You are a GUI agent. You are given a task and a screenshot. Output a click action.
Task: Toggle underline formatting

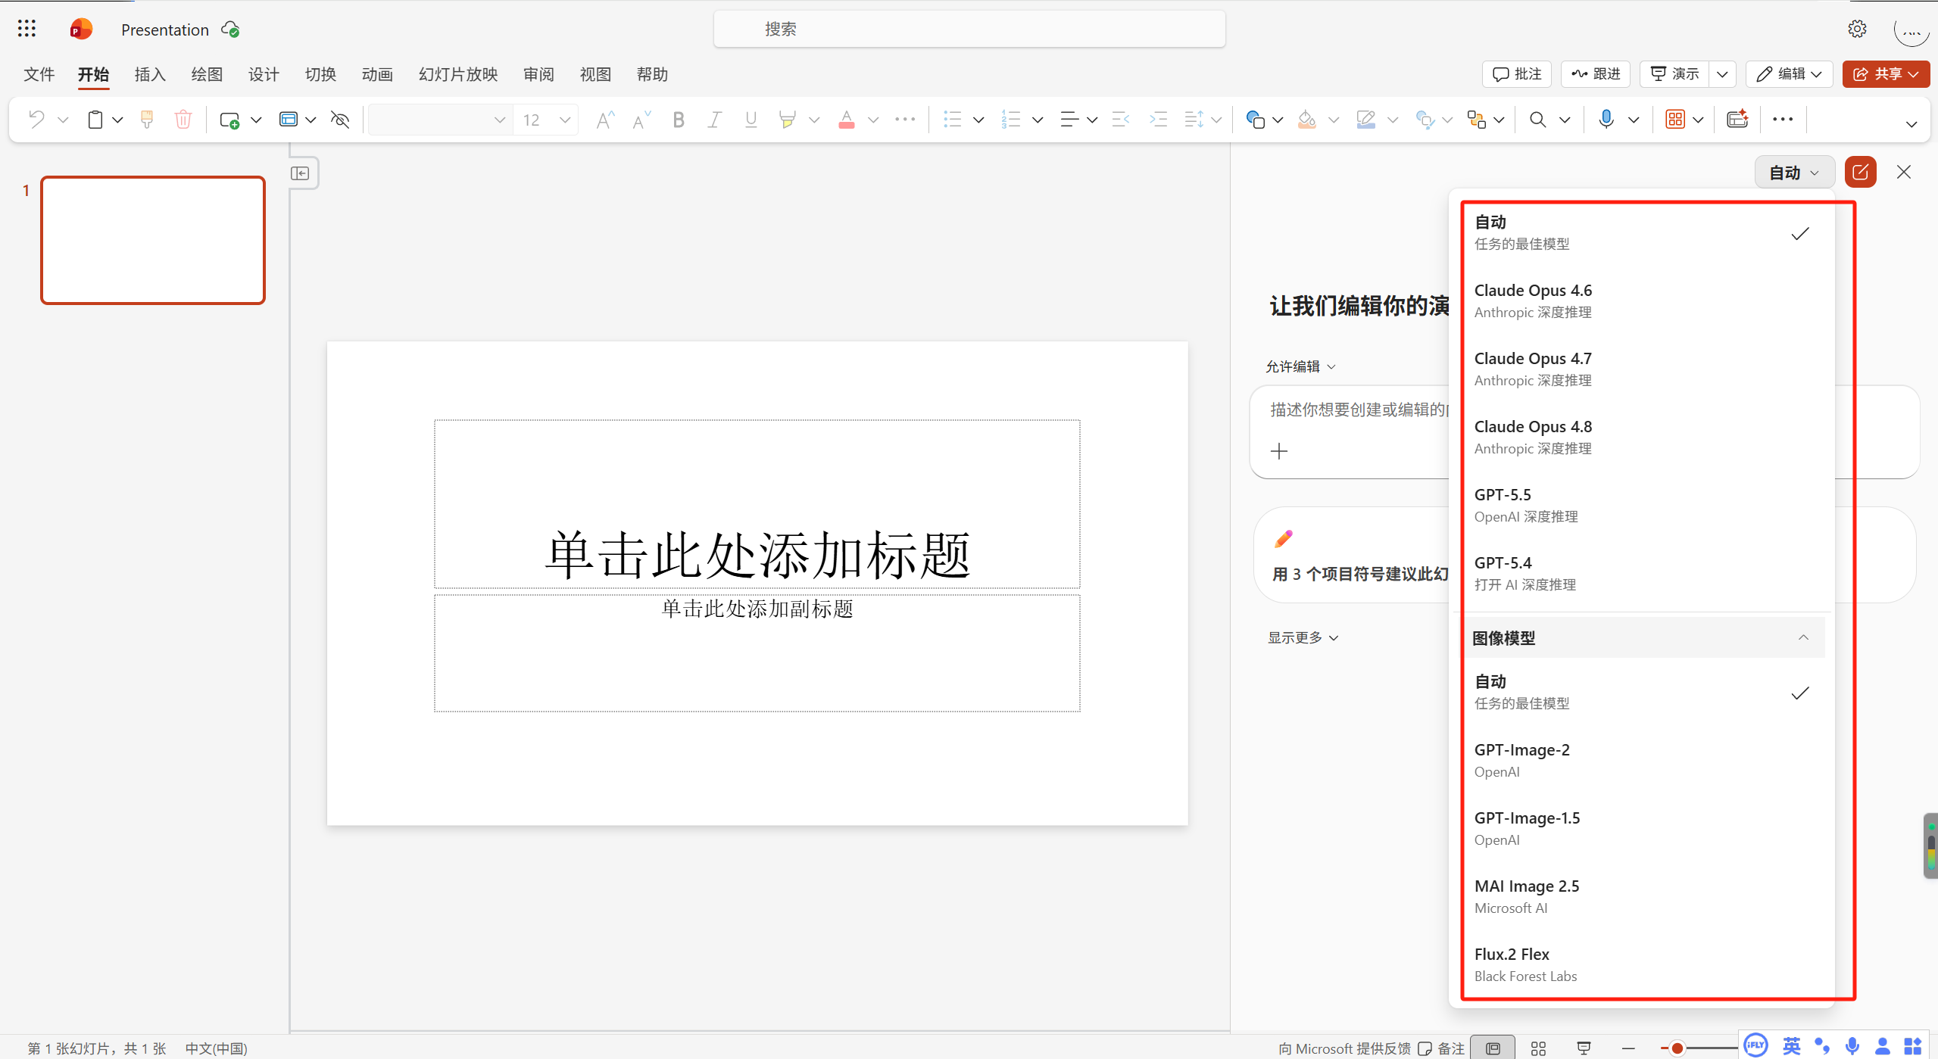pos(751,120)
